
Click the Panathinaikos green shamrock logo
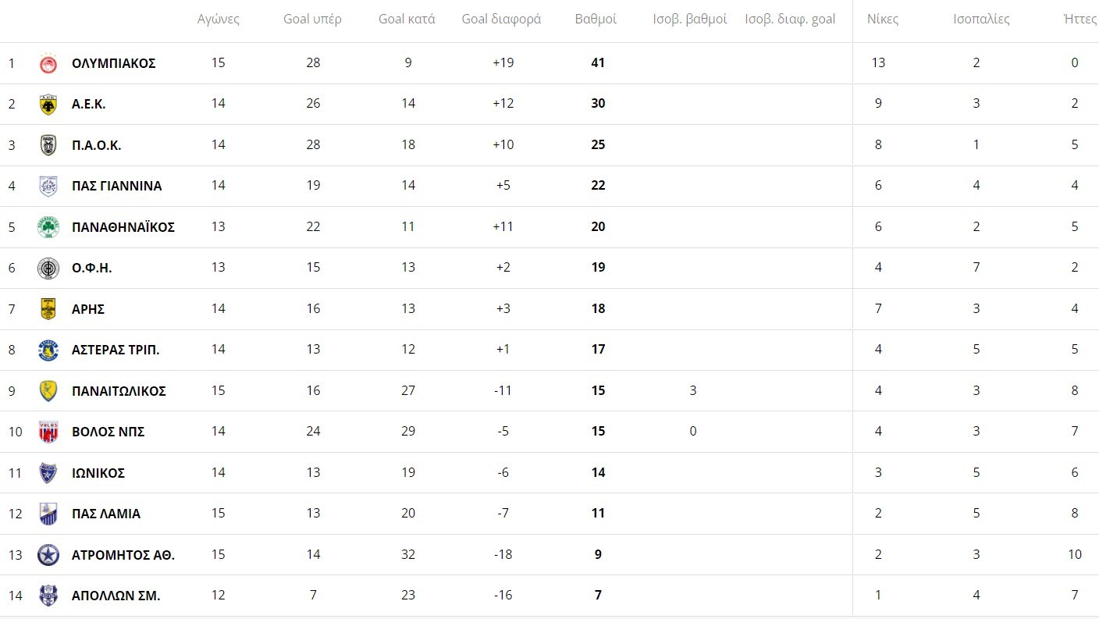point(48,227)
